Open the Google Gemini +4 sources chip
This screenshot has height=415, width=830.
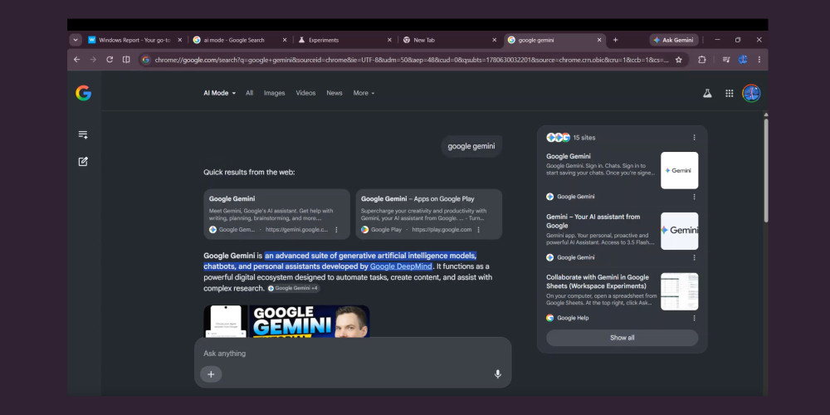tap(293, 288)
